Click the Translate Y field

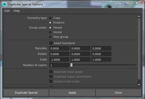point(80,48)
